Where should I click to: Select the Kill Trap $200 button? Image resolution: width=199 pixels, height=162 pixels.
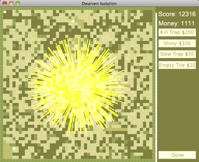coord(177,32)
